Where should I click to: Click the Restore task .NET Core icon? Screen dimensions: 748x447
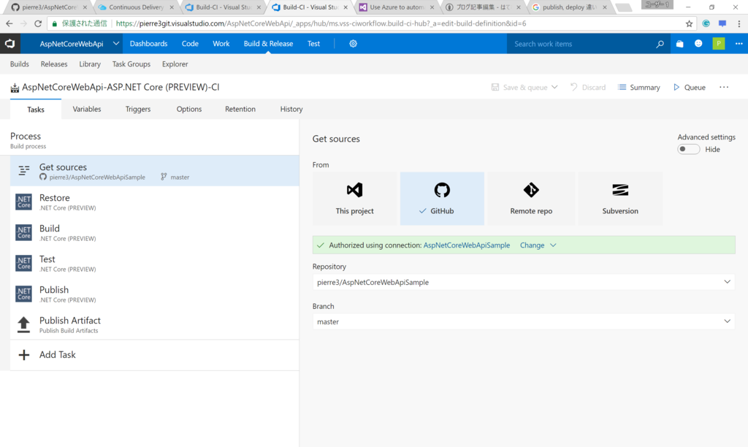coord(23,202)
